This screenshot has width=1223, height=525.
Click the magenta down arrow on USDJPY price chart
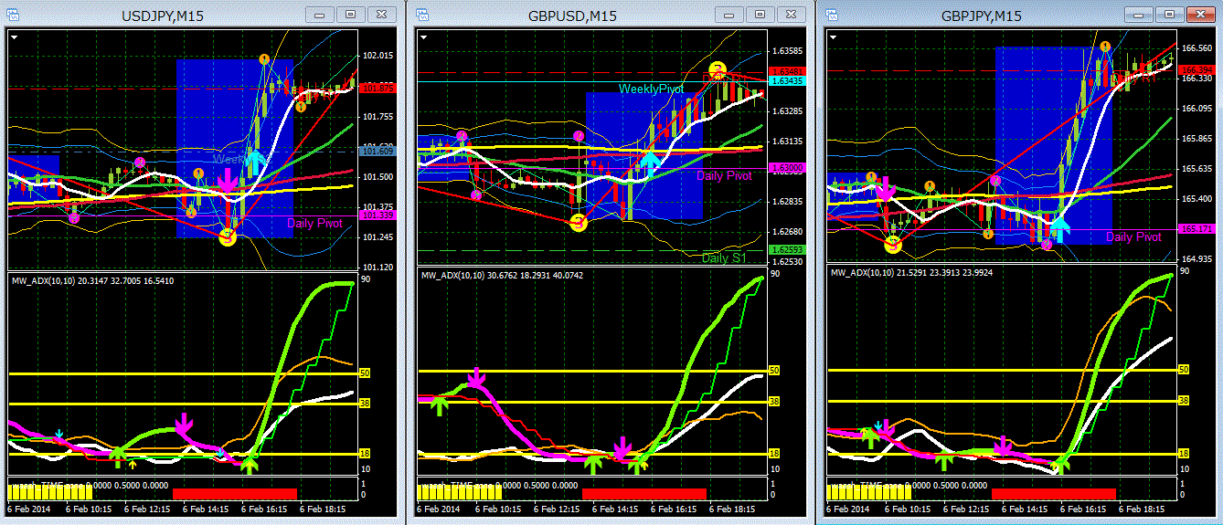227,179
